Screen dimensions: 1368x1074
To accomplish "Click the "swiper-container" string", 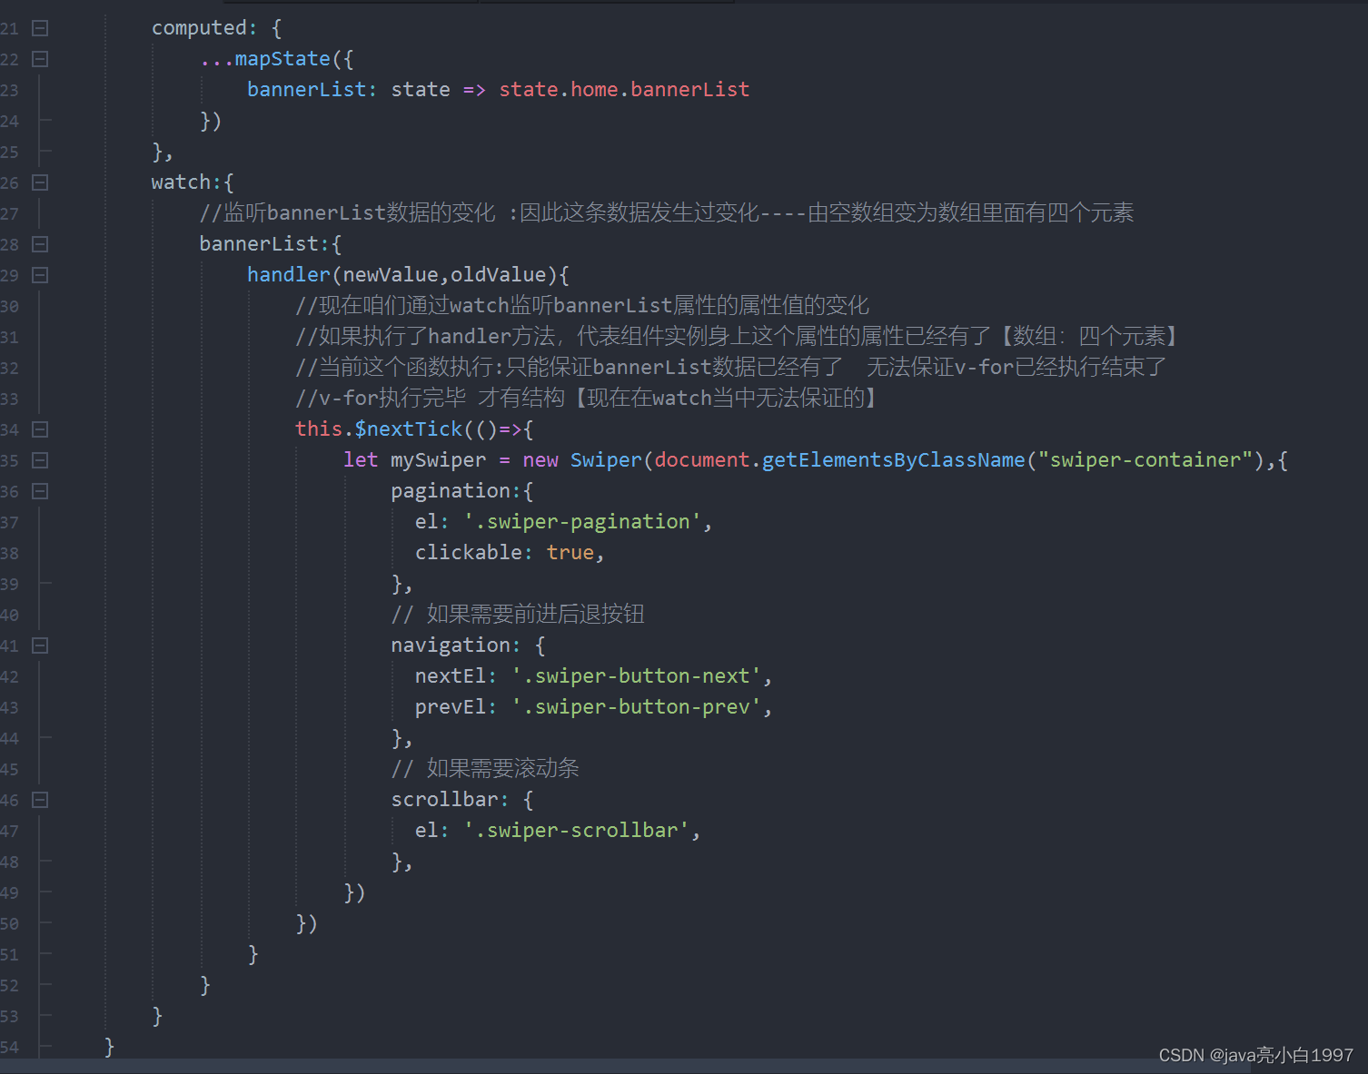I will coord(1145,460).
